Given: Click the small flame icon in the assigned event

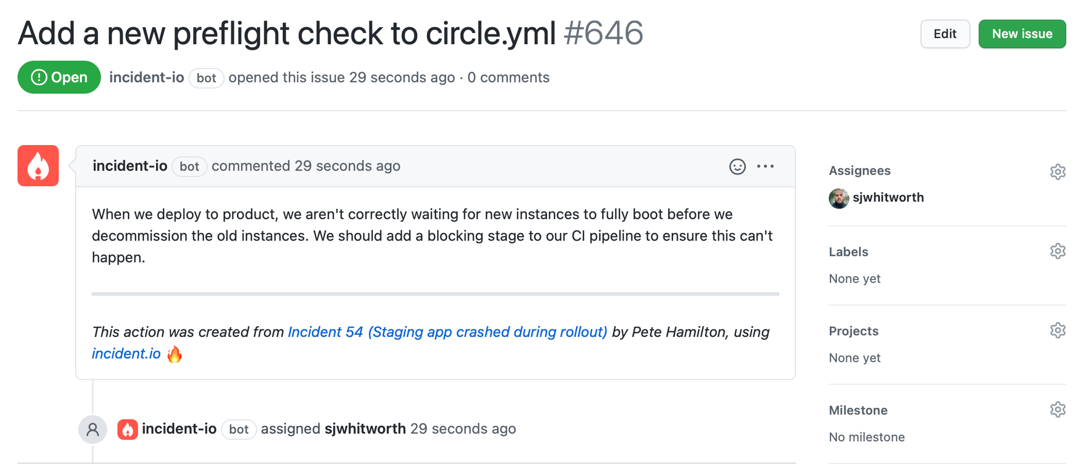Looking at the screenshot, I should [127, 430].
